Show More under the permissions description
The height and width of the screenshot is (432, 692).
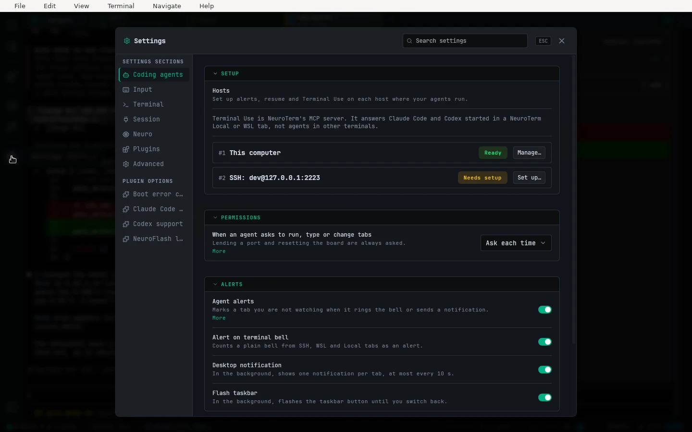(219, 251)
